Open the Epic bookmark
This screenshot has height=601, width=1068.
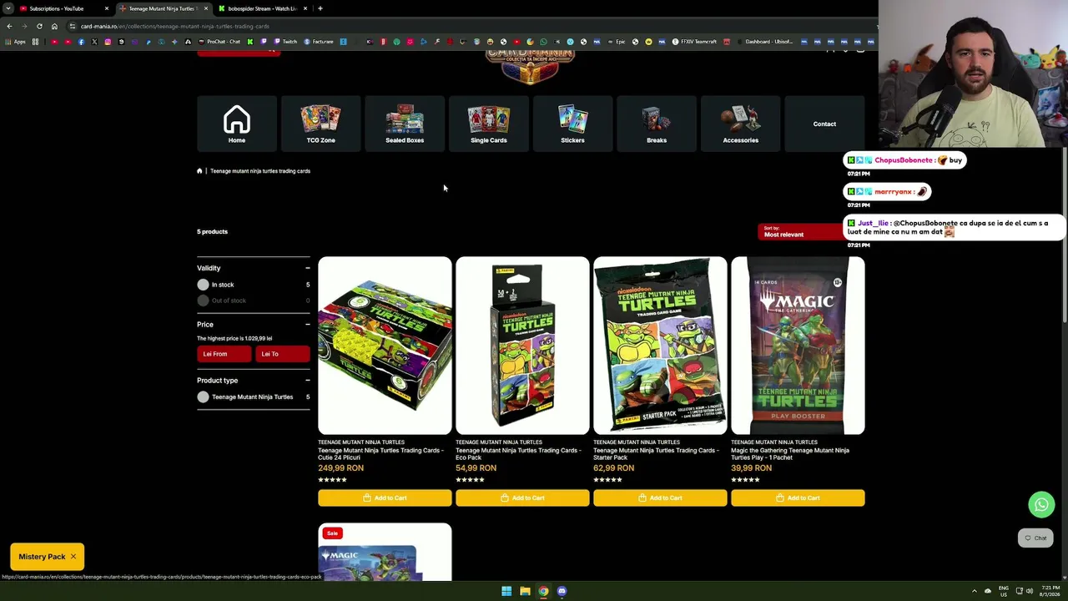[x=617, y=42]
